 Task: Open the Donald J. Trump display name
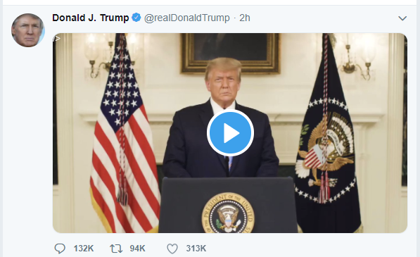(x=91, y=18)
